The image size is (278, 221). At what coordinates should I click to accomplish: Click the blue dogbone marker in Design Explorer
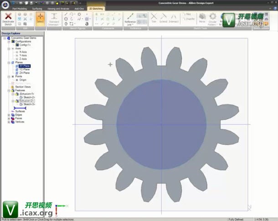coord(20,108)
